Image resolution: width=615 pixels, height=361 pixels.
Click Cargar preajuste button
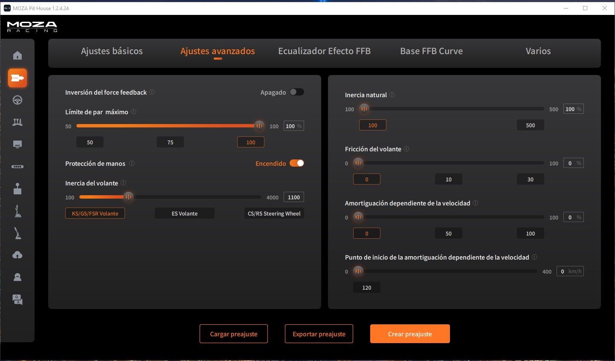(x=234, y=334)
